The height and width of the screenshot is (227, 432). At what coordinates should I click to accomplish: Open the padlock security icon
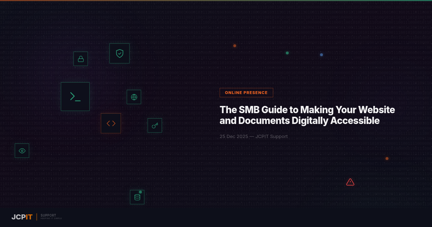pyautogui.click(x=80, y=58)
